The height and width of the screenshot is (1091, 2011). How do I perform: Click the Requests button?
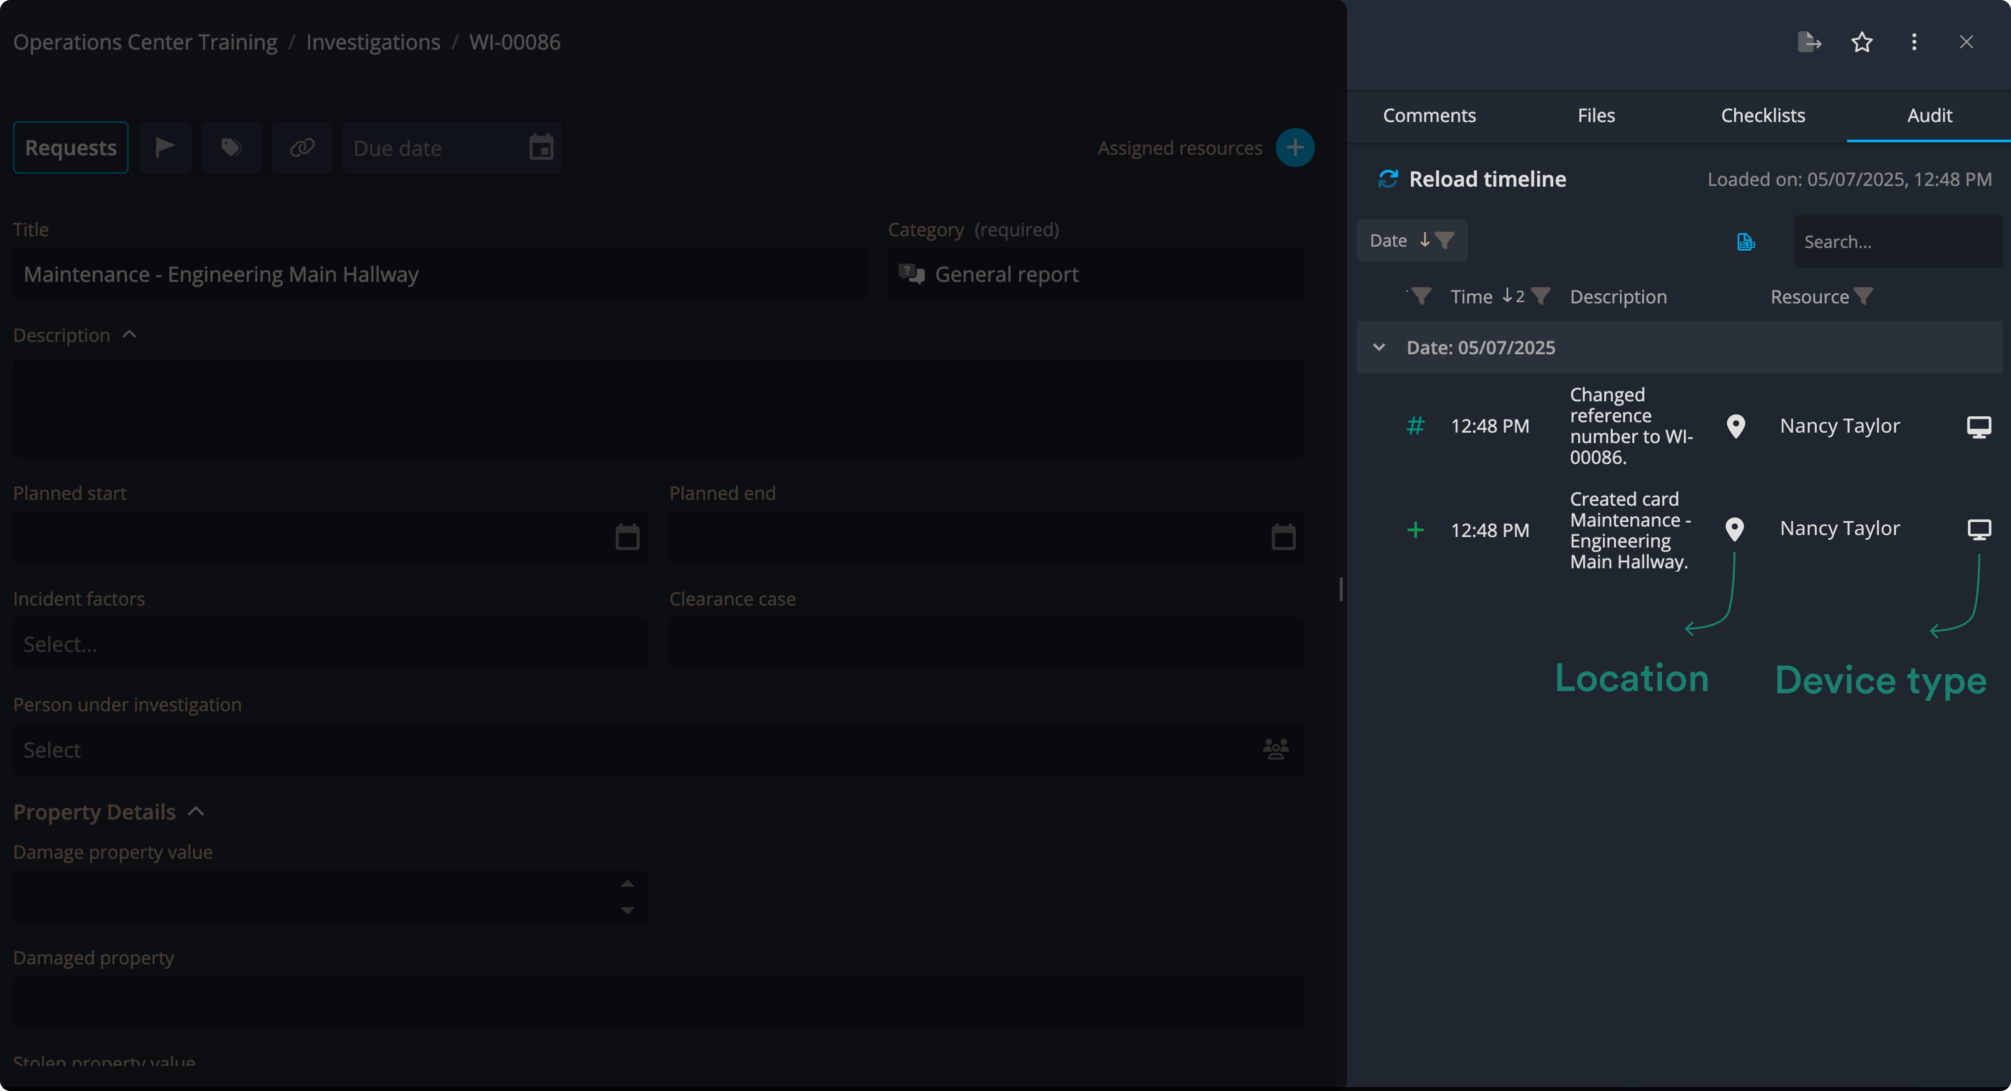pyautogui.click(x=70, y=147)
